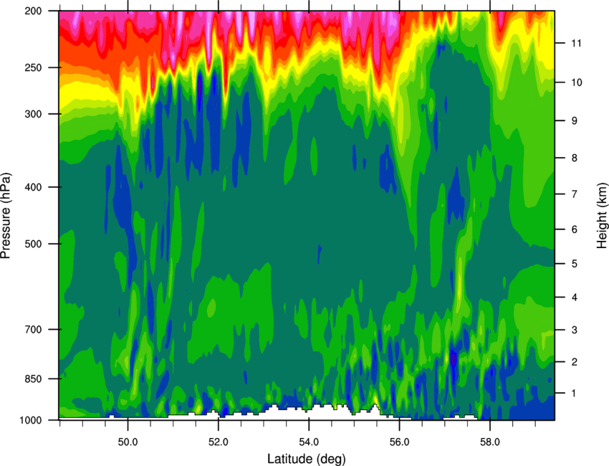The height and width of the screenshot is (466, 609).
Task: Click the 1 km height label
Action: [575, 394]
